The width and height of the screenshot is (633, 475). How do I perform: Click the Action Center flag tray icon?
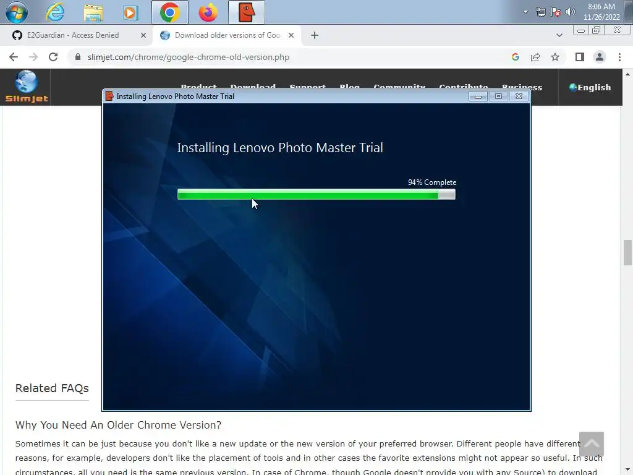556,12
